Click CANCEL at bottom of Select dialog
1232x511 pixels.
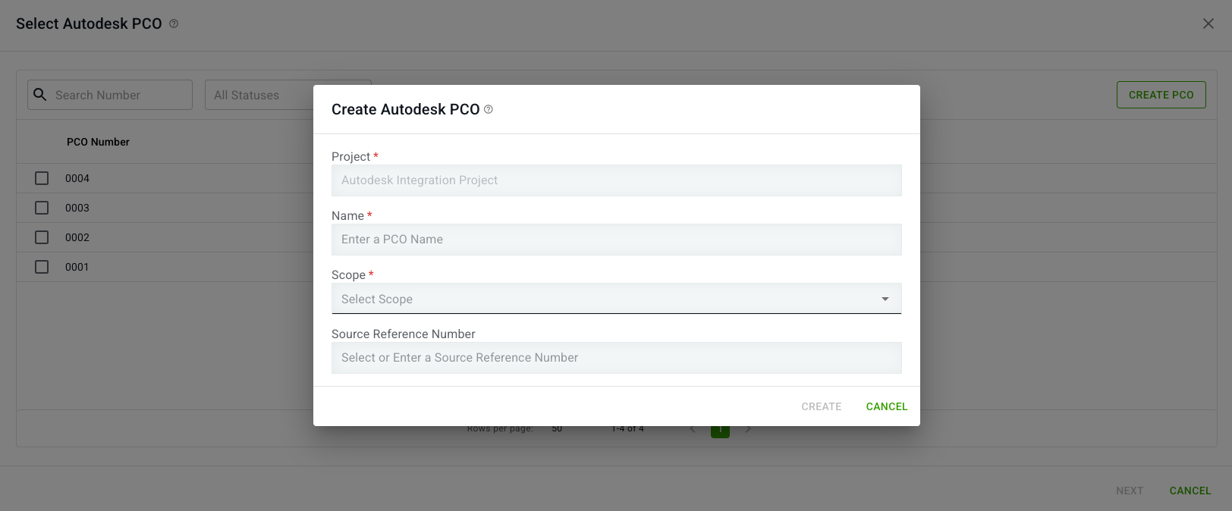(x=1190, y=491)
